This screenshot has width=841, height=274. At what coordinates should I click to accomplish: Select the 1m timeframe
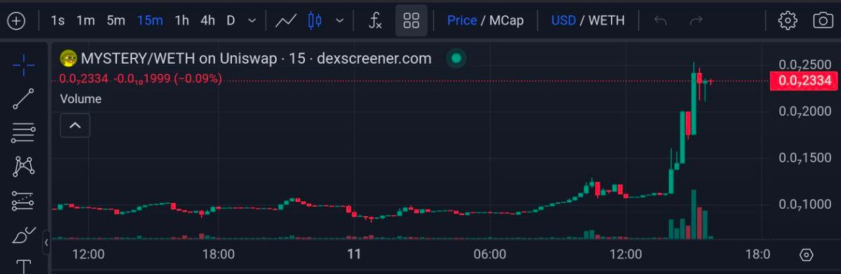click(x=86, y=21)
